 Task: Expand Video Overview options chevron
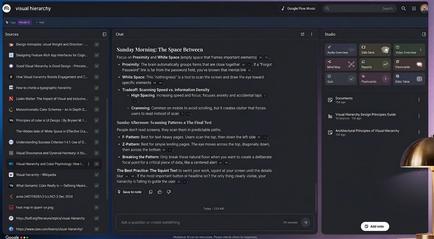tap(420, 50)
